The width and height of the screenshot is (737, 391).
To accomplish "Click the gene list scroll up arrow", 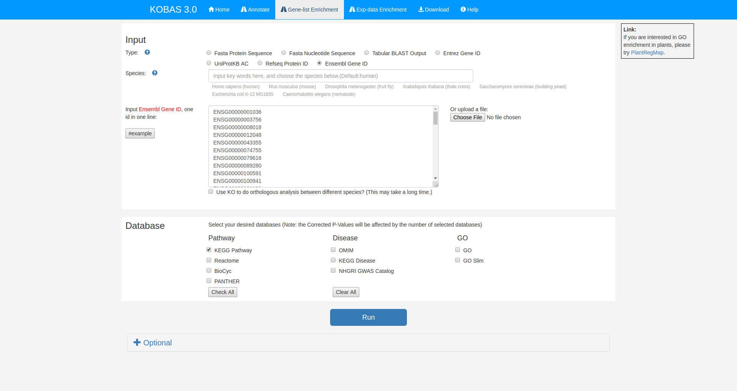I will (435, 109).
